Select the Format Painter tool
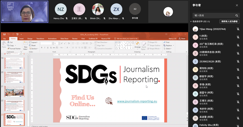Viewport: 243px width, 127px height. (14, 49)
